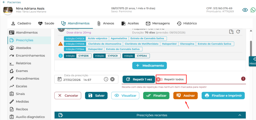Click the Cancelar button

click(68, 95)
